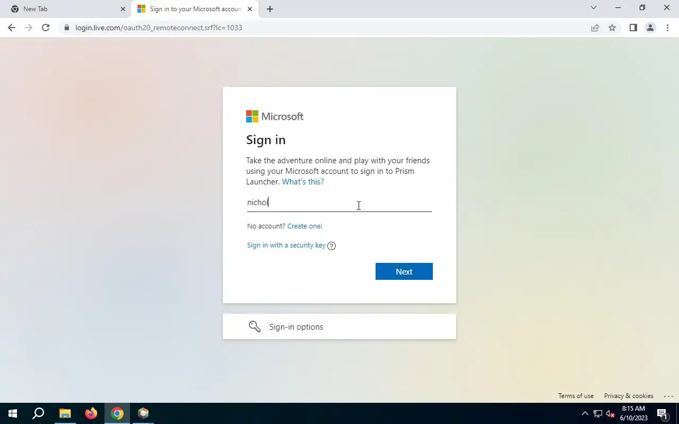Close the New Tab tab
The image size is (679, 424).
coord(123,9)
